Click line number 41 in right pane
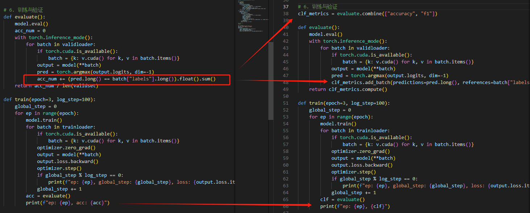The width and height of the screenshot is (530, 213). tap(285, 34)
